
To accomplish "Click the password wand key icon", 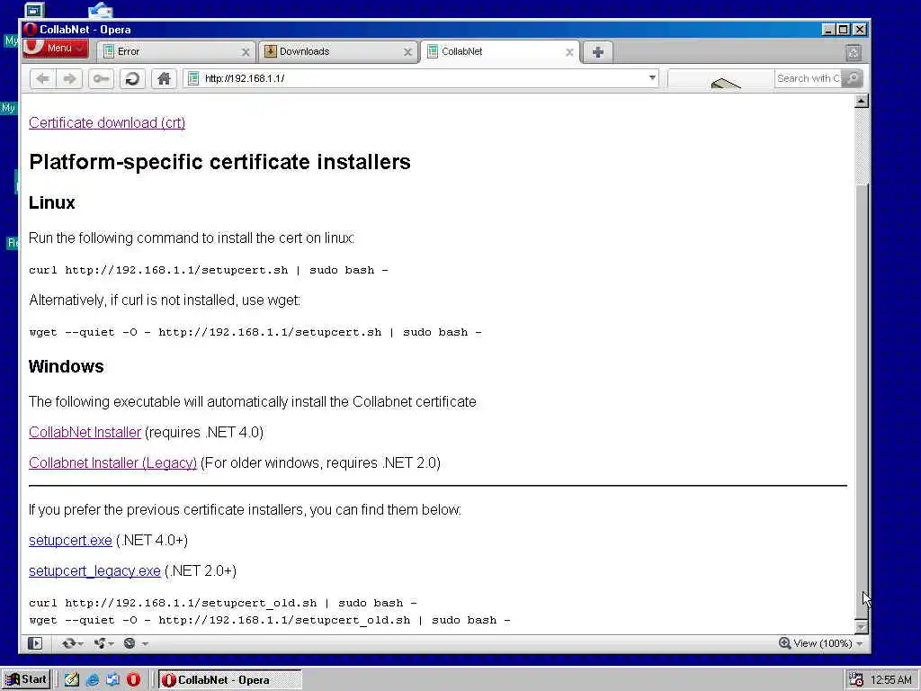I will [101, 78].
